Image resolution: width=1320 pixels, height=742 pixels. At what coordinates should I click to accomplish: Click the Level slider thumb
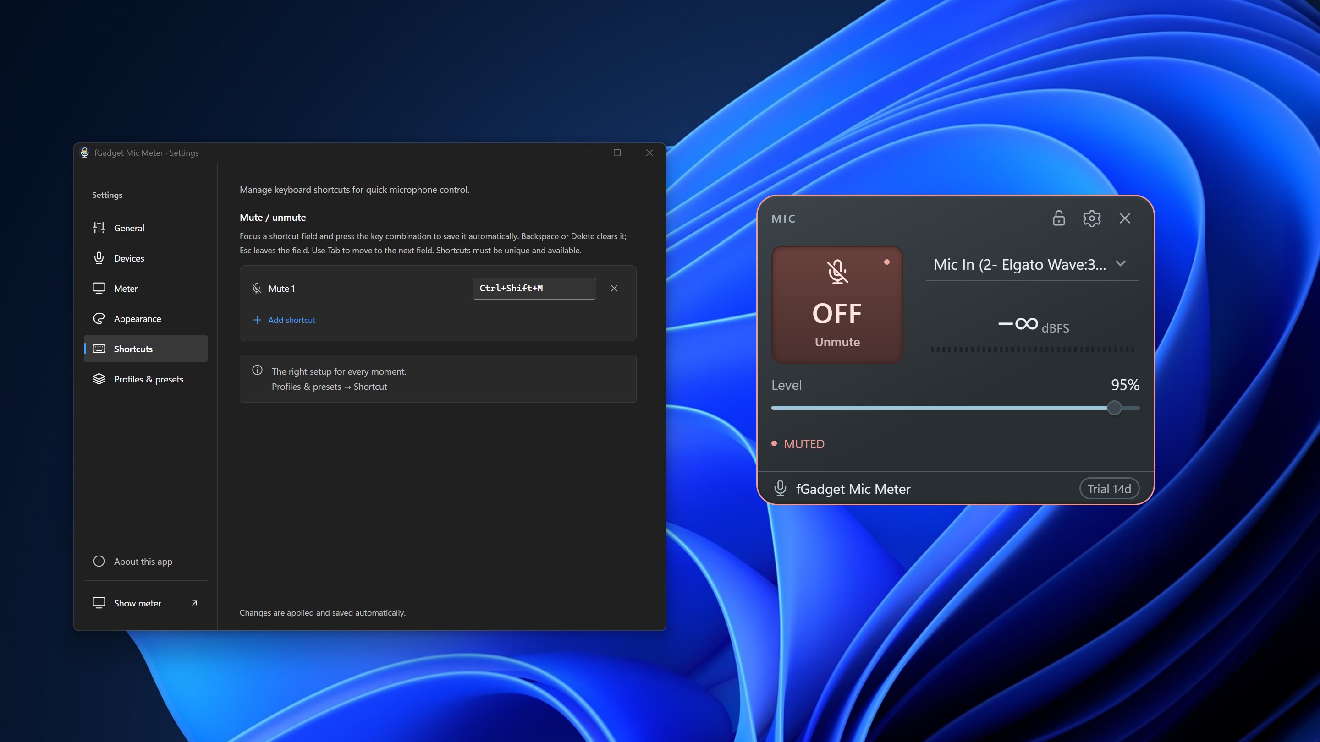click(x=1114, y=408)
